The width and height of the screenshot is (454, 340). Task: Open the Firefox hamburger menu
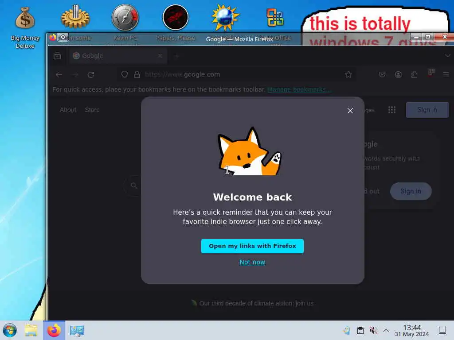(x=446, y=74)
